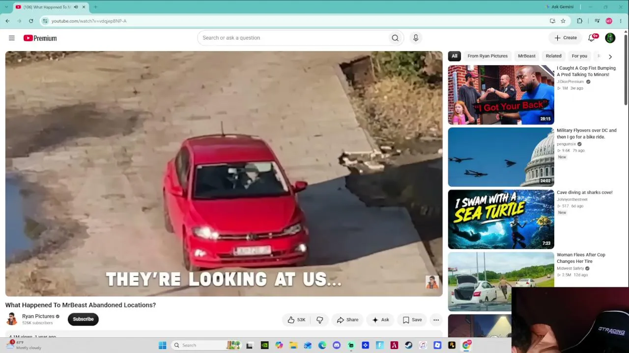Viewport: 629px width, 353px height.
Task: Start voice search with the microphone
Action: (x=416, y=38)
